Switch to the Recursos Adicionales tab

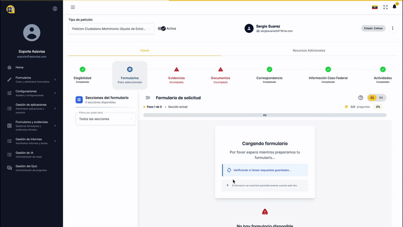tap(309, 50)
